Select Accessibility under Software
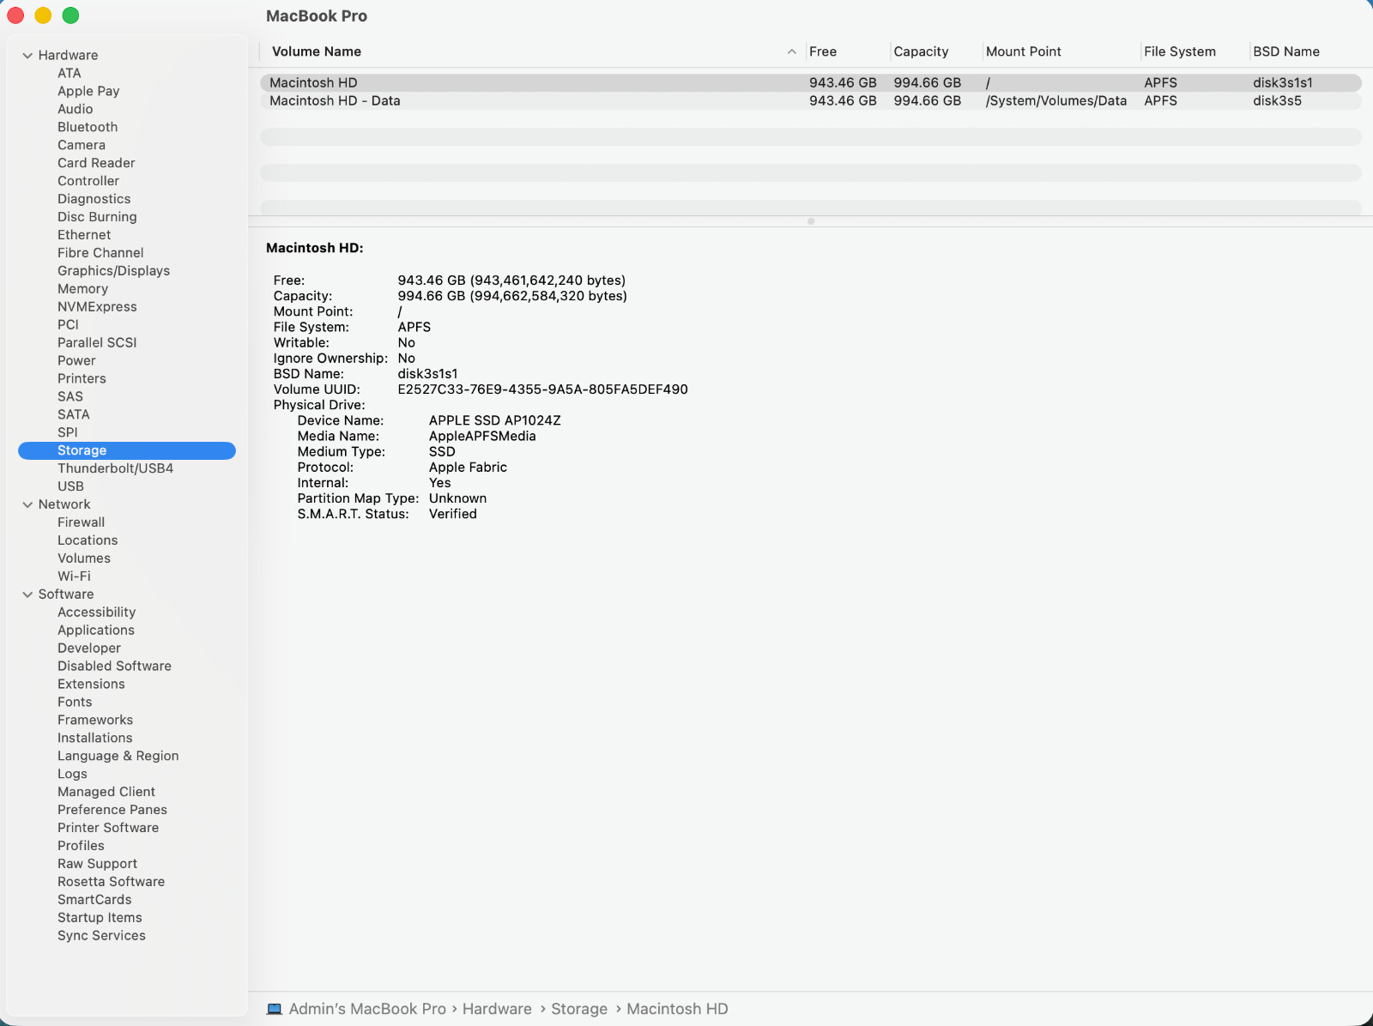Image resolution: width=1373 pixels, height=1026 pixels. click(96, 613)
